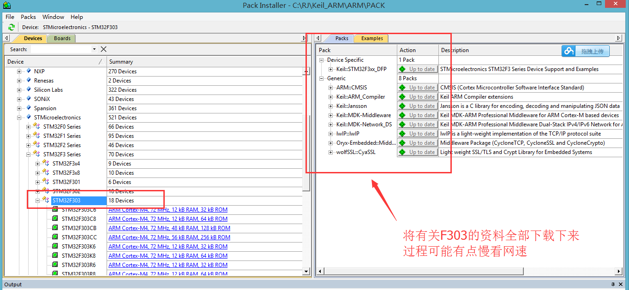Select the STM32F303C8 chip icon
The image size is (629, 290).
[x=55, y=219]
